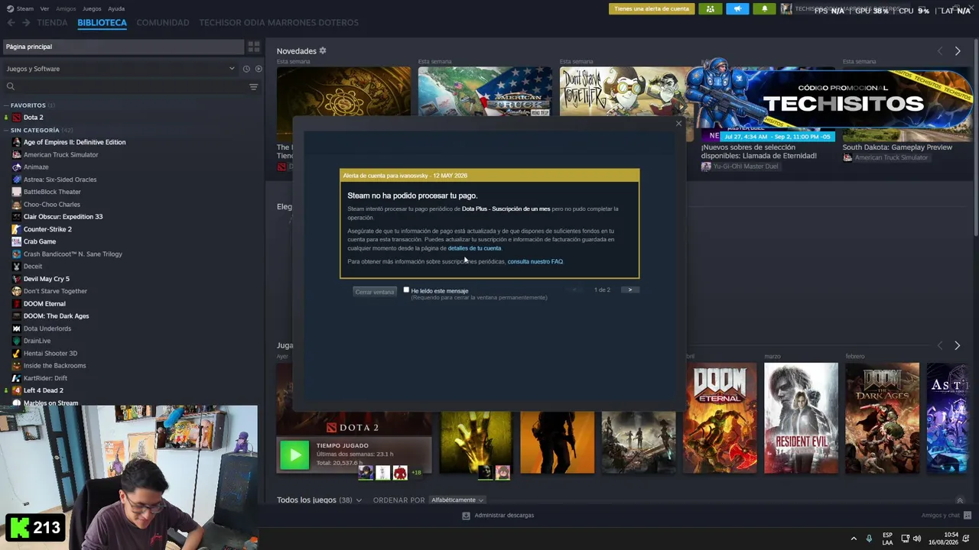This screenshot has width=979, height=550.
Task: Open the Juegos menu
Action: coord(92,9)
